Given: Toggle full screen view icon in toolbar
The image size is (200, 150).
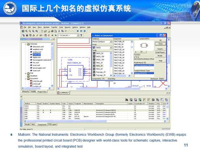Looking at the screenshot, I should tap(23, 31).
